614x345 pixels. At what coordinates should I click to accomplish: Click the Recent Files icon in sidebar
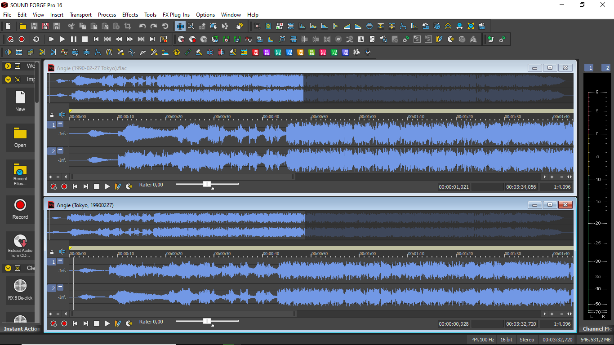(x=20, y=170)
